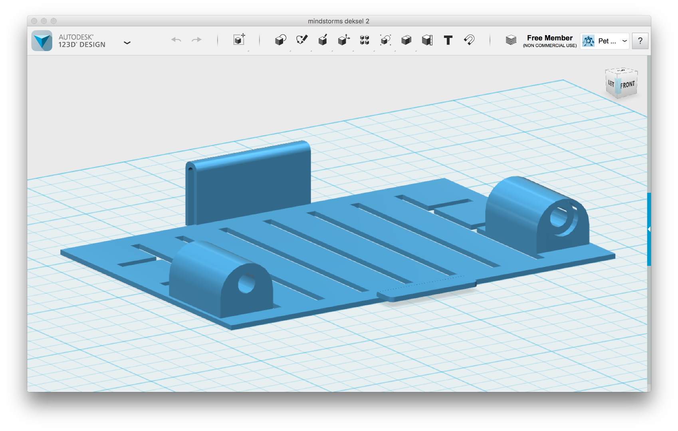Open the Primitives tool menu

coord(281,40)
